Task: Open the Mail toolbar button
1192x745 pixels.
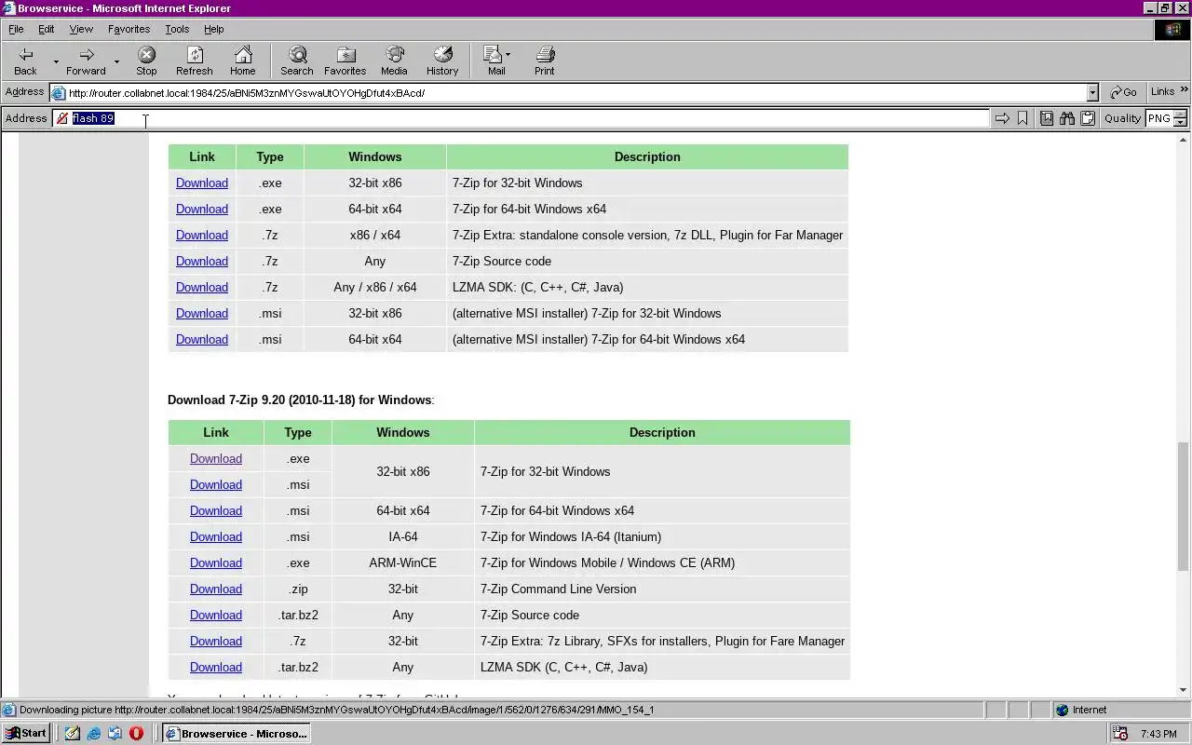Action: click(x=494, y=61)
